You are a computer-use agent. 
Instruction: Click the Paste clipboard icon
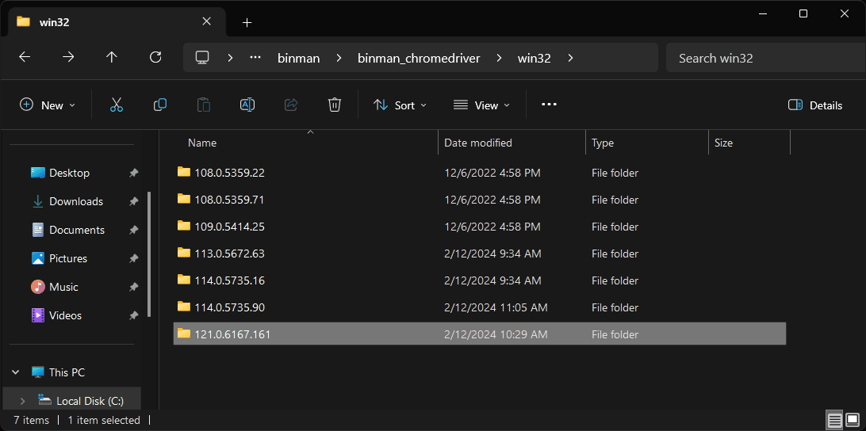click(x=204, y=105)
